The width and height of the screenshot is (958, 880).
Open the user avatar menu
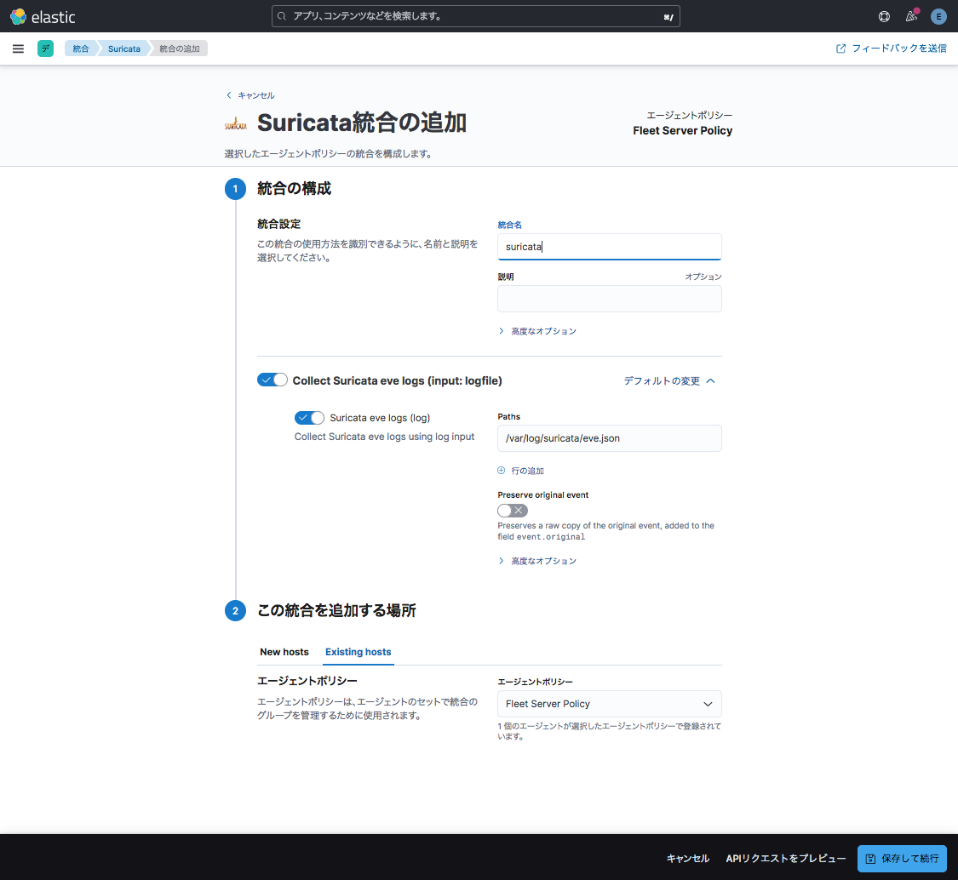point(938,16)
